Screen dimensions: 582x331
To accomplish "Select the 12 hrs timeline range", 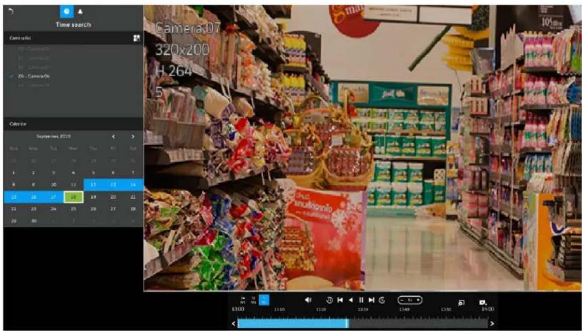I will click(253, 300).
